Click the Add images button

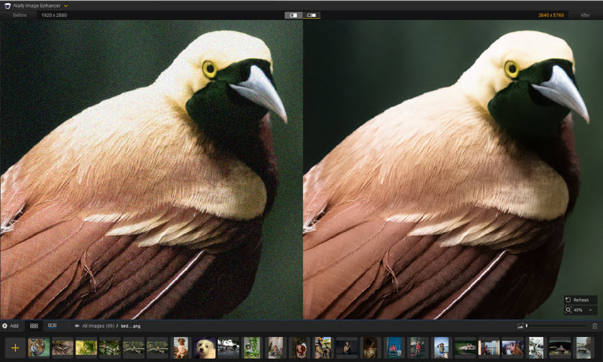tap(11, 326)
